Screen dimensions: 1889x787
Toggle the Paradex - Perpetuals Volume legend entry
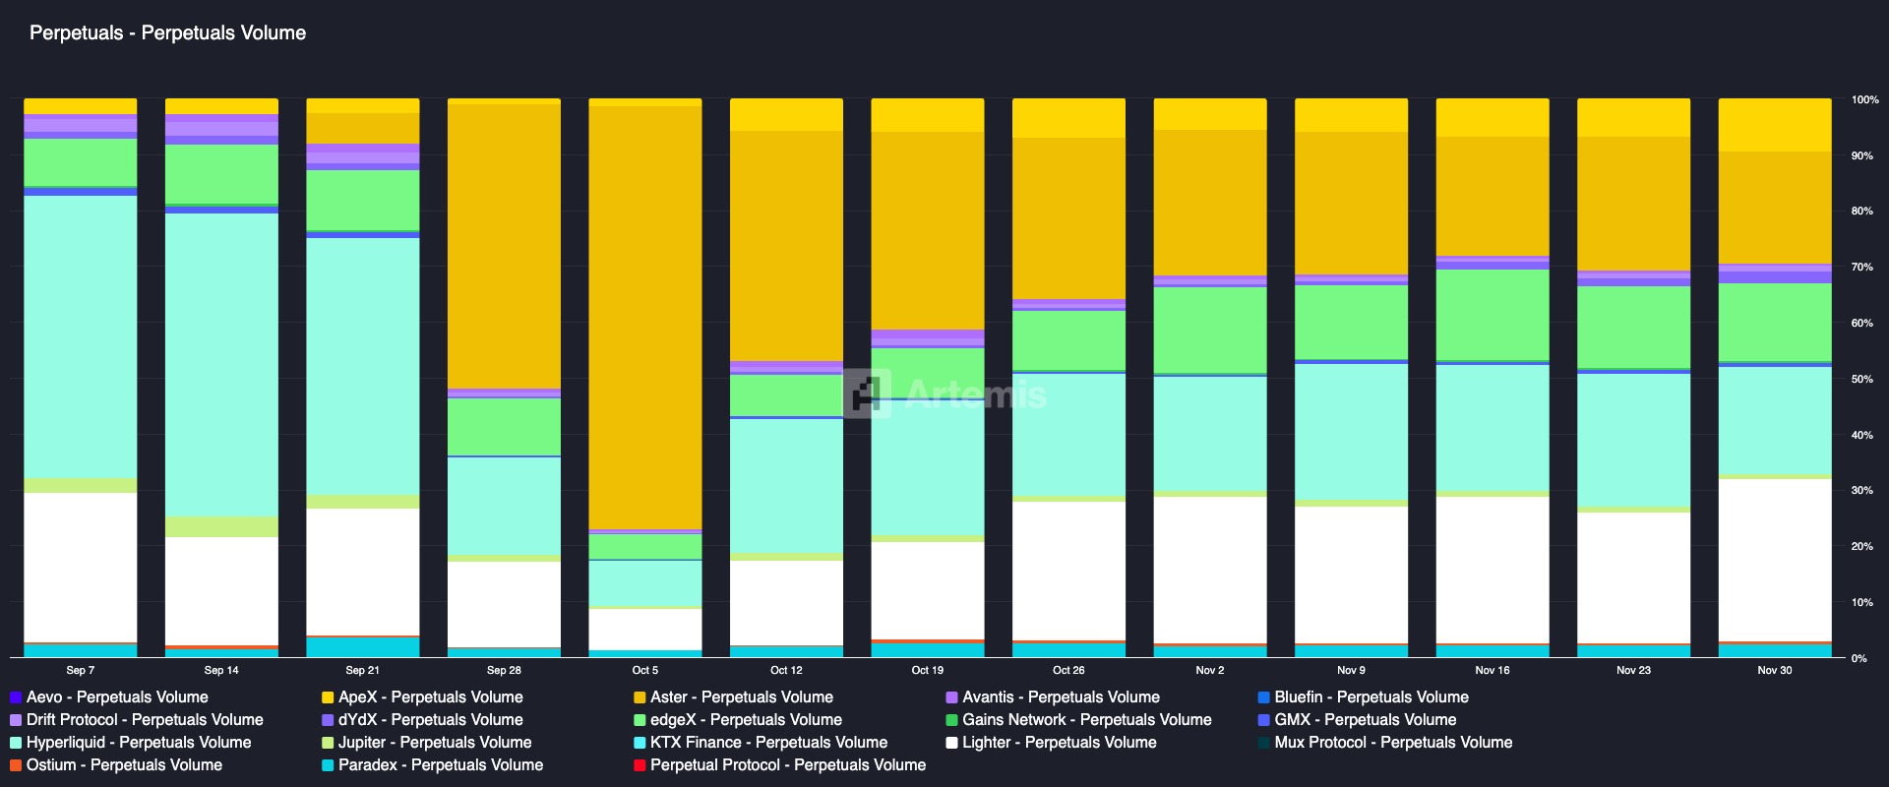tap(440, 765)
